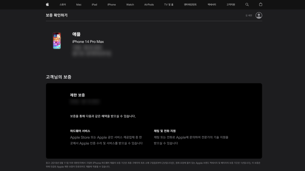
Task: Open the search magnifier icon
Action: coord(247,4)
